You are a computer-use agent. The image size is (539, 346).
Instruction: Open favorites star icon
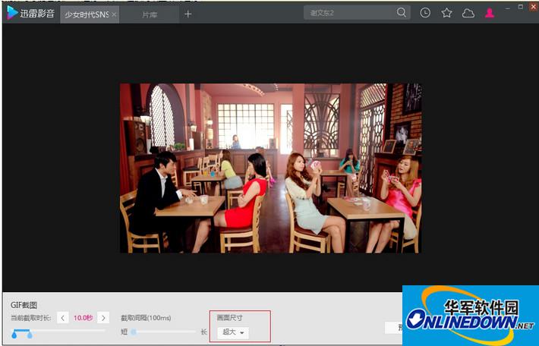click(x=446, y=13)
